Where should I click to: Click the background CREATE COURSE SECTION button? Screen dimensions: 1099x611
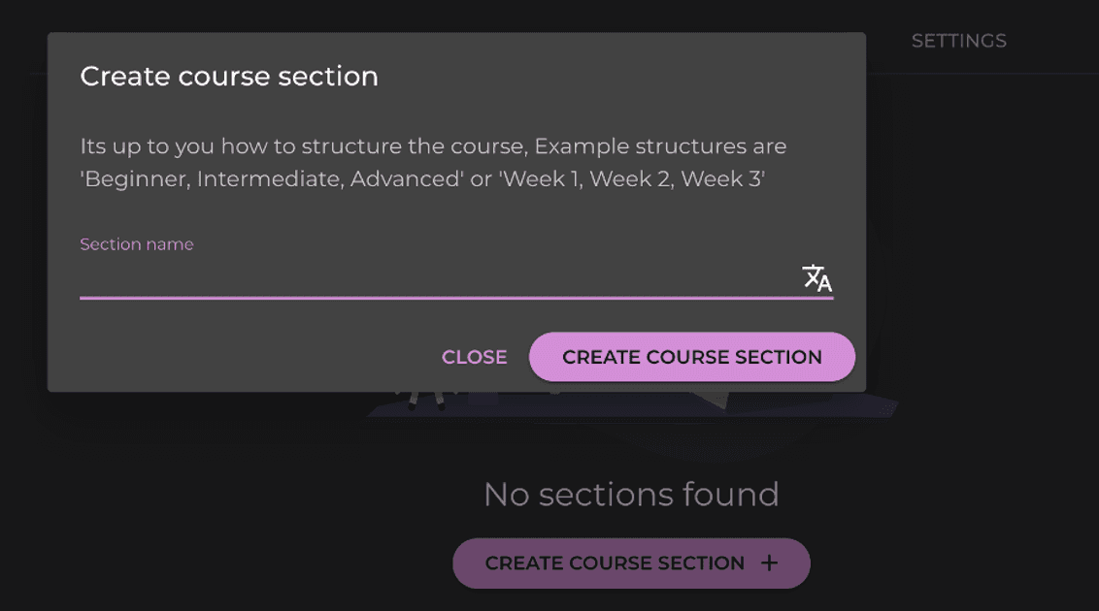631,563
